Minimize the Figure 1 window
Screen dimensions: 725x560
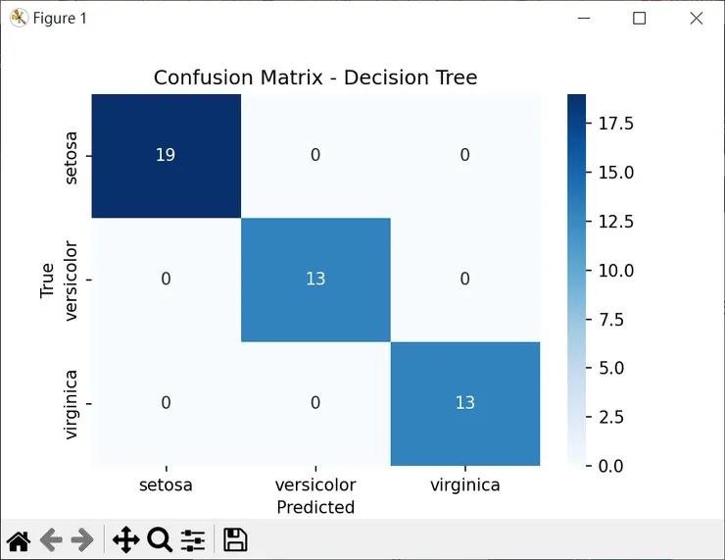tap(584, 18)
